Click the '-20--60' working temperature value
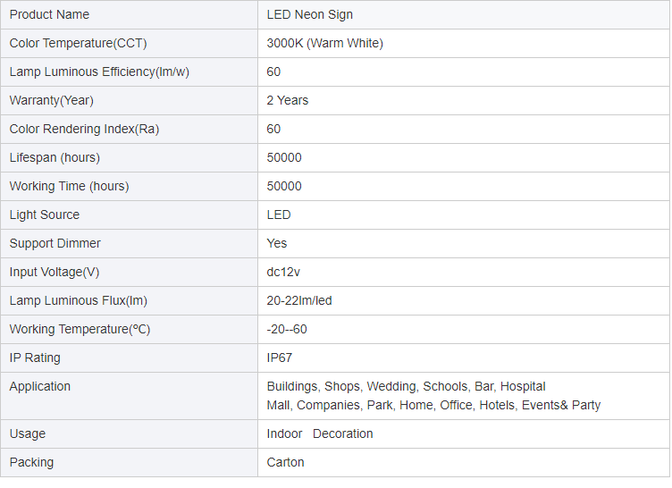 pos(286,329)
